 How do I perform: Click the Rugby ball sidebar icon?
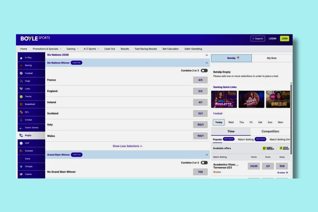coord(21,135)
